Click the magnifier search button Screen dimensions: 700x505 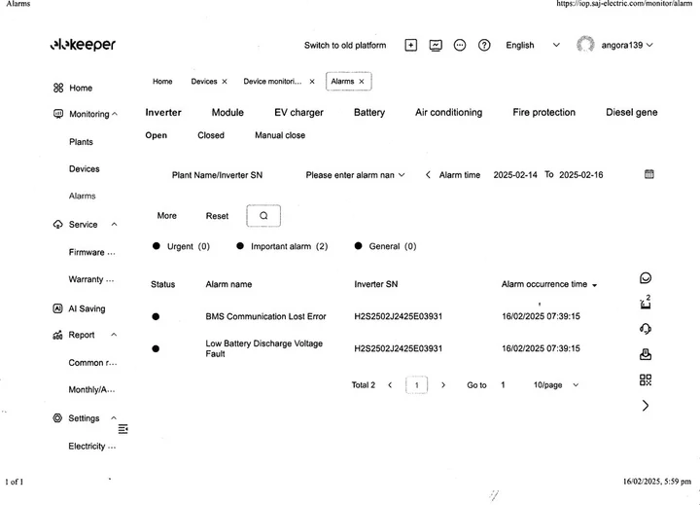pos(262,216)
